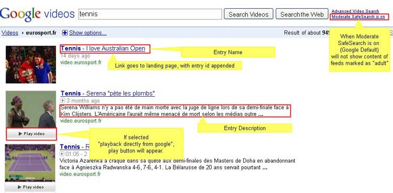Click video.eurosport.fr under Australian Open result

point(81,62)
